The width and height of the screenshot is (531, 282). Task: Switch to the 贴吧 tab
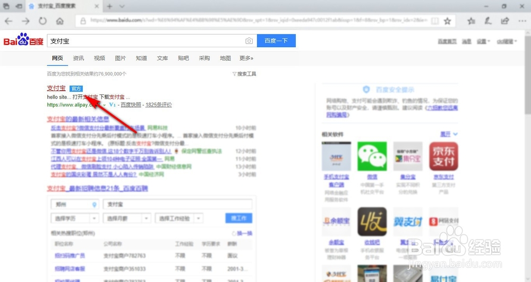(183, 58)
